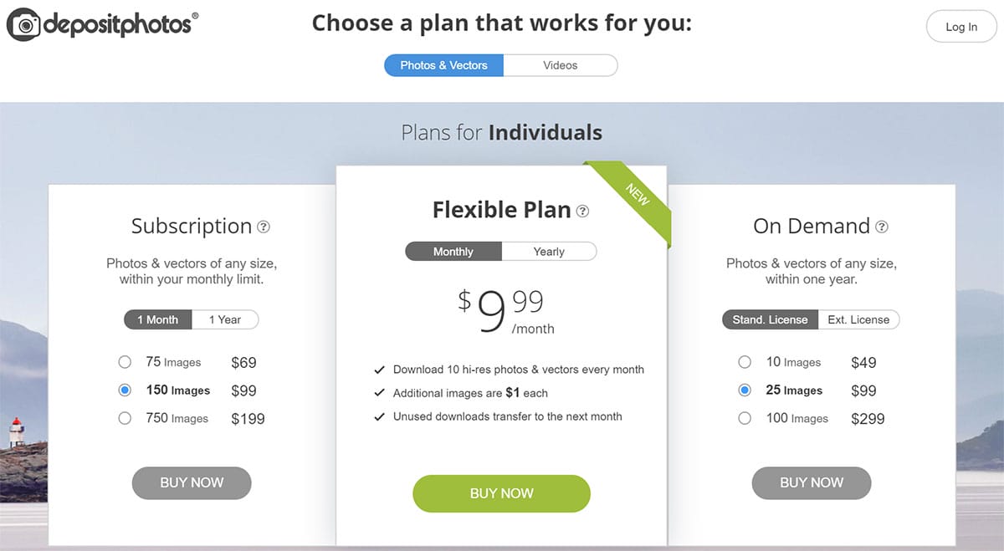This screenshot has height=551, width=1004.
Task: Switch subscription period to 1 Year
Action: pos(225,319)
